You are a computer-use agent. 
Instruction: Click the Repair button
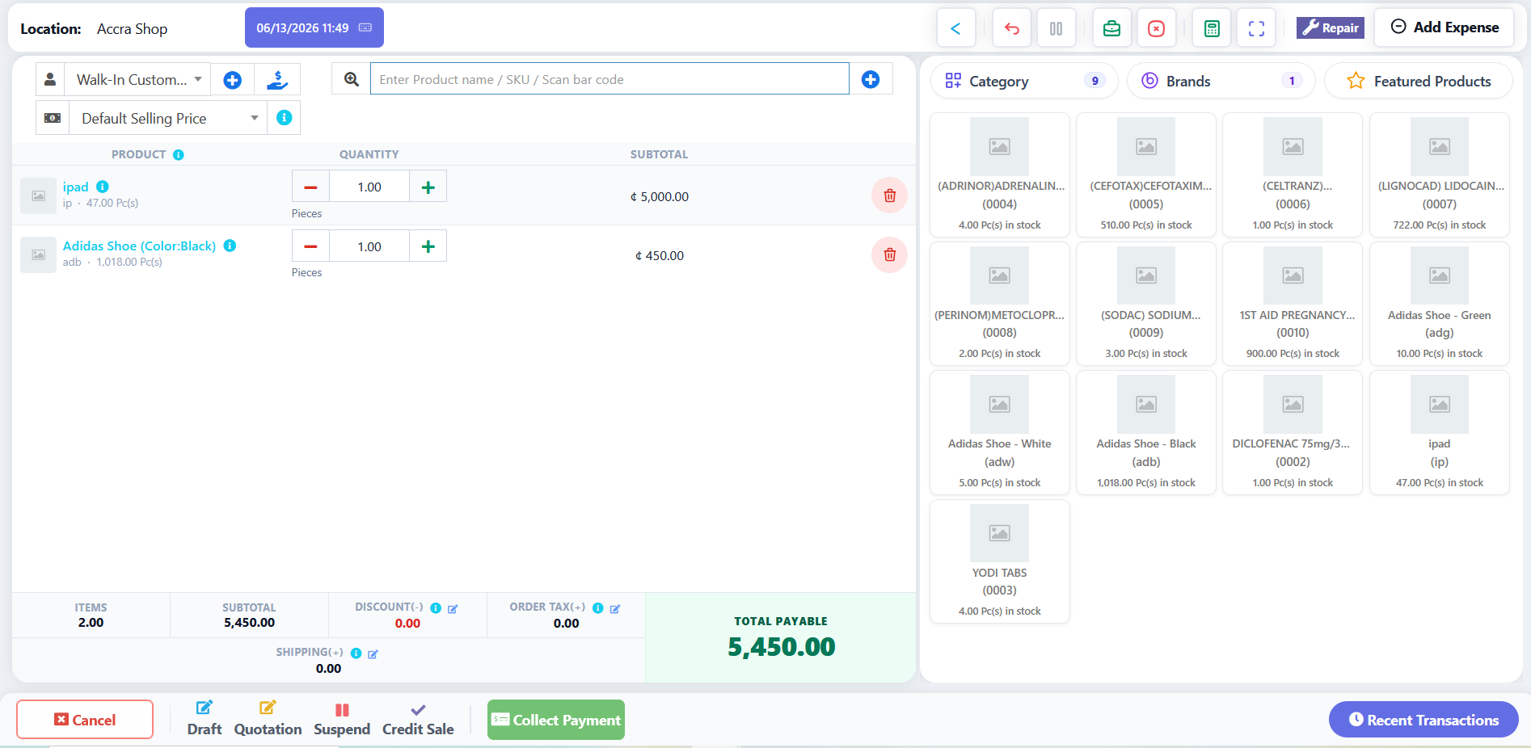(x=1331, y=27)
